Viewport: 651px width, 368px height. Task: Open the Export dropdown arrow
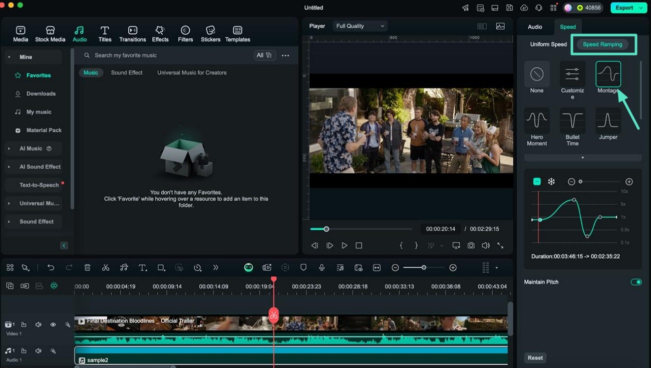[x=641, y=7]
